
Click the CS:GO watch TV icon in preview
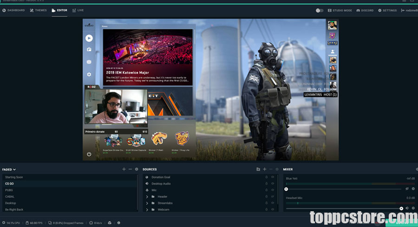tap(89, 62)
